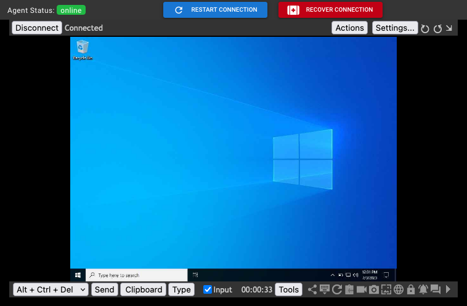The height and width of the screenshot is (306, 467).
Task: Open the Tools button menu
Action: pos(288,289)
